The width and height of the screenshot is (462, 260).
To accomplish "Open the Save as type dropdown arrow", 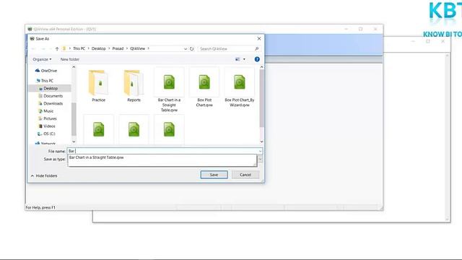I will (x=260, y=159).
